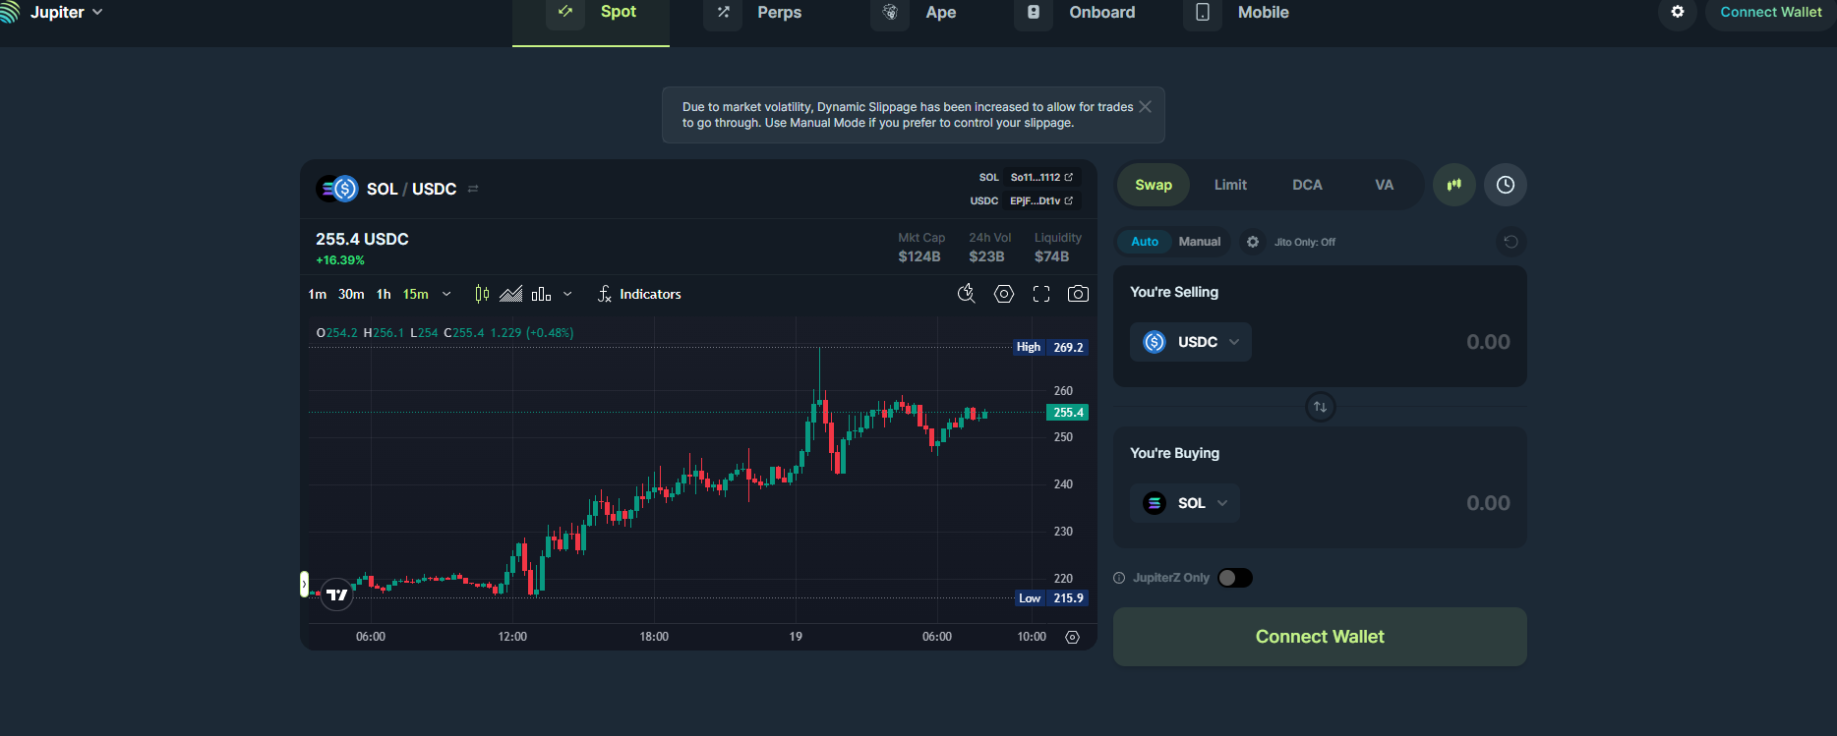
Task: Click the Liquidity $74B value
Action: [x=1051, y=256]
